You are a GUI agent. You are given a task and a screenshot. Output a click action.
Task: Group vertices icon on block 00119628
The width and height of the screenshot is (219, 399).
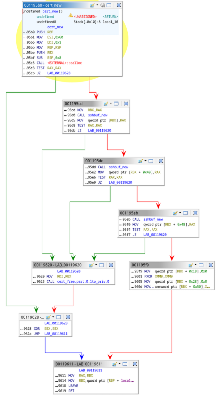coord(68,317)
